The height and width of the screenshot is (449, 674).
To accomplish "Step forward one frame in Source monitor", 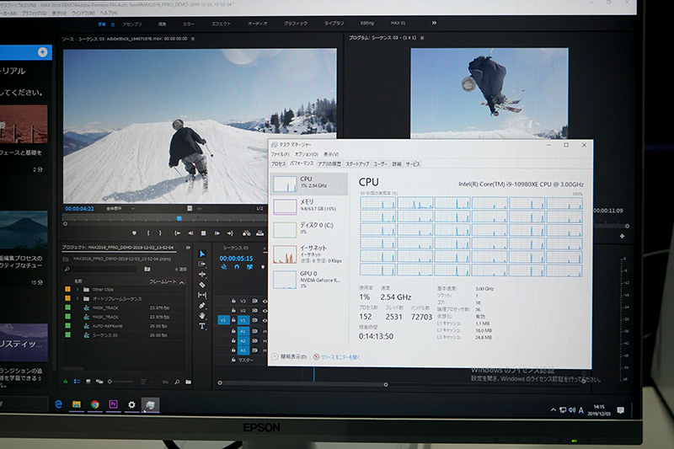I will [x=217, y=233].
